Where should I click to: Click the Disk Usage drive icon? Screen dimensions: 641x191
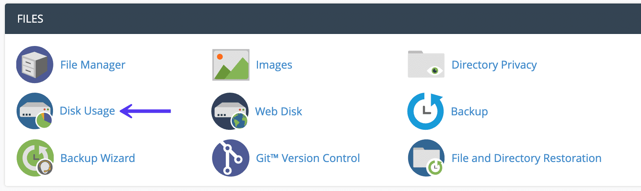pos(35,111)
